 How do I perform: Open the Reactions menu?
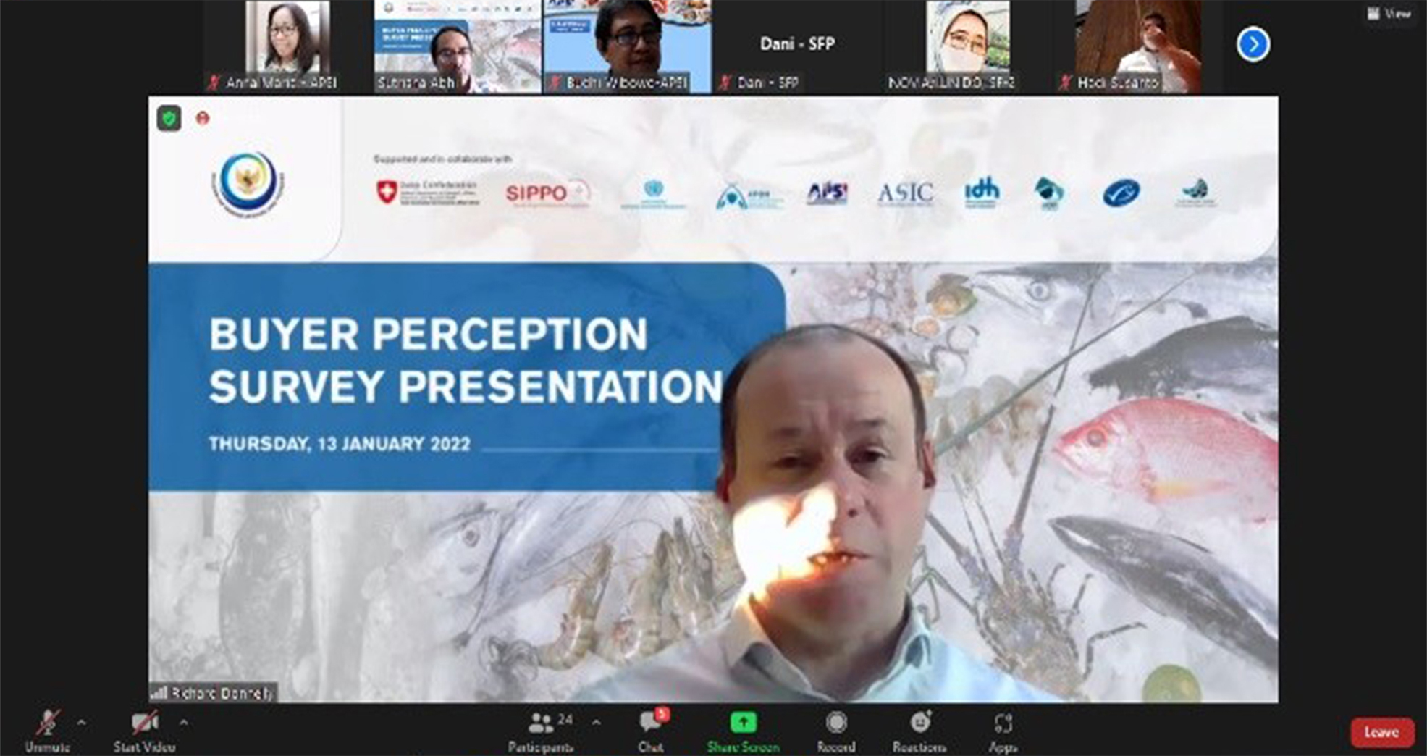pos(919,723)
